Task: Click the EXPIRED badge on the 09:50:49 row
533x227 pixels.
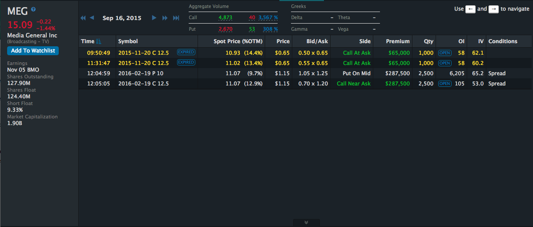Action: [186, 52]
